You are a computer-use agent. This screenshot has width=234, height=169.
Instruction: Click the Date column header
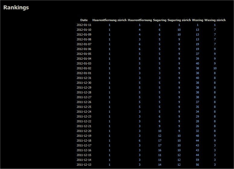(x=84, y=20)
